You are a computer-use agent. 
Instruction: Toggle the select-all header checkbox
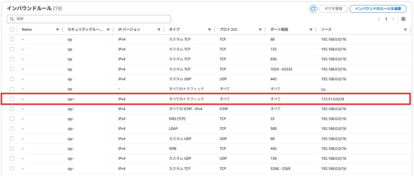click(x=12, y=29)
